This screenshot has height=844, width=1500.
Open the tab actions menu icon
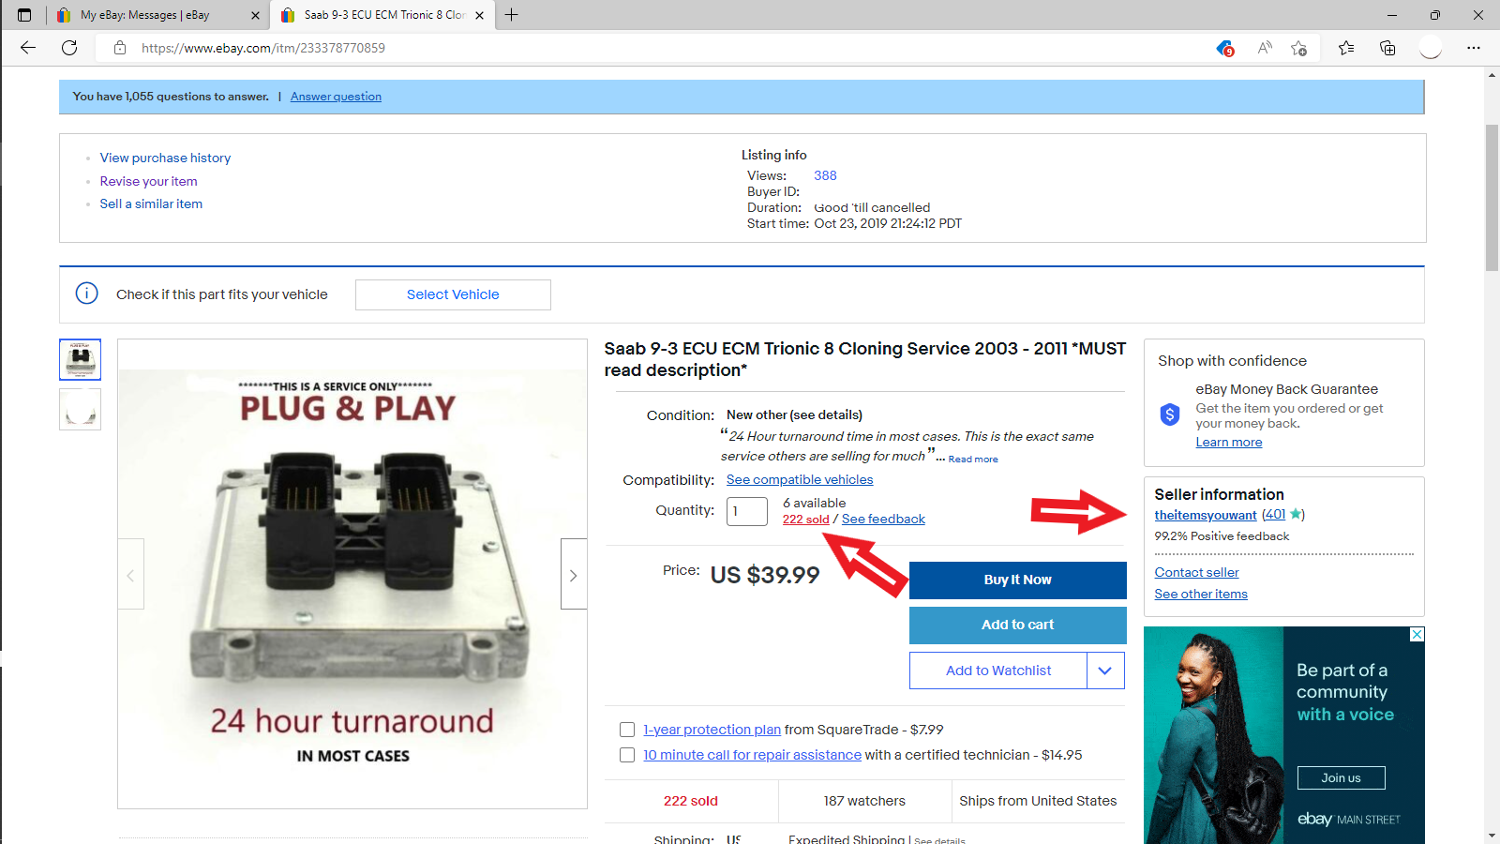coord(24,15)
